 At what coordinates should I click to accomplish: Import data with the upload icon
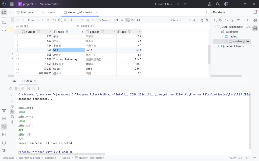click(189, 20)
